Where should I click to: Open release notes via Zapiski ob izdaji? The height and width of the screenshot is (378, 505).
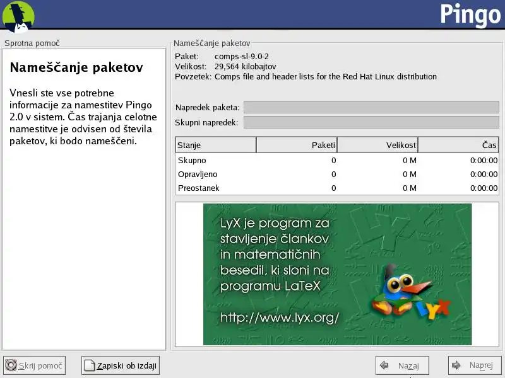pyautogui.click(x=121, y=365)
